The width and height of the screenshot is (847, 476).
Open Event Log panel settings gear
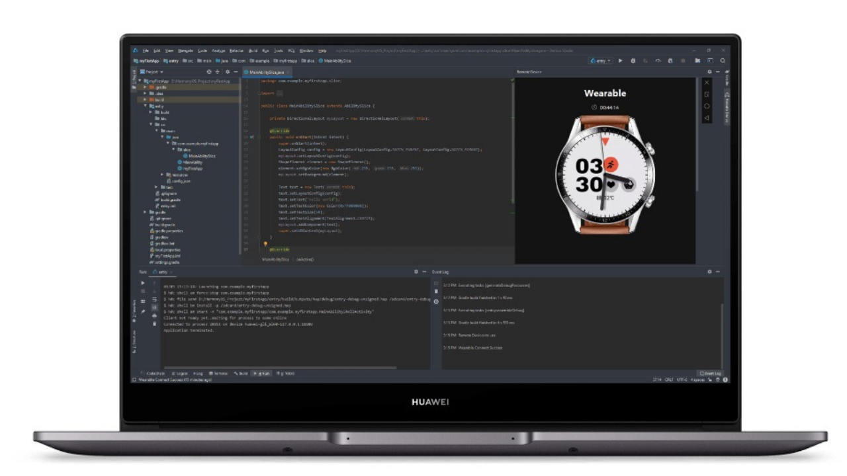(x=709, y=272)
